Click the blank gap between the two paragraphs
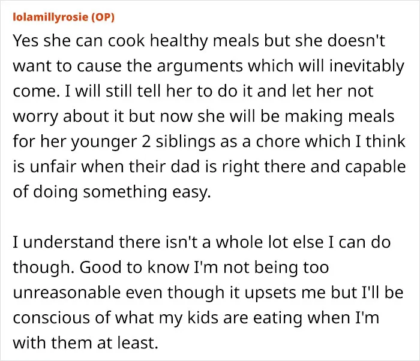 coord(209,217)
